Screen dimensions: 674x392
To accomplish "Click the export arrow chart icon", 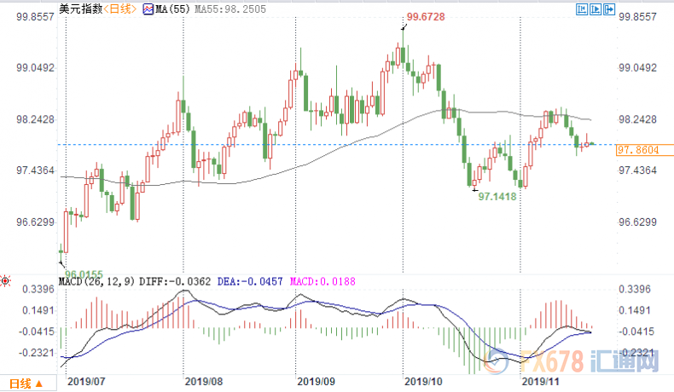I will [609, 9].
